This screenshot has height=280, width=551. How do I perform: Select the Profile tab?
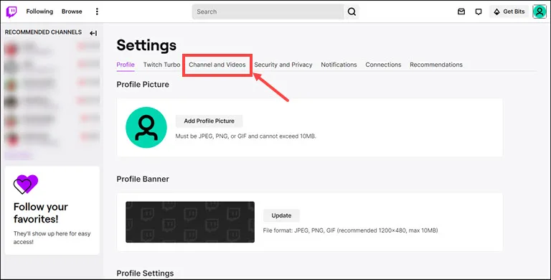(126, 65)
